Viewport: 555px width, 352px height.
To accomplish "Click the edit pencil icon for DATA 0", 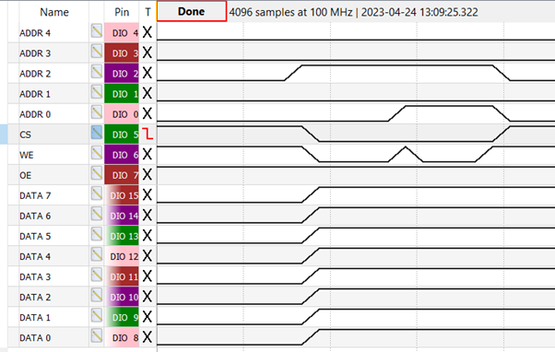I will click(96, 336).
